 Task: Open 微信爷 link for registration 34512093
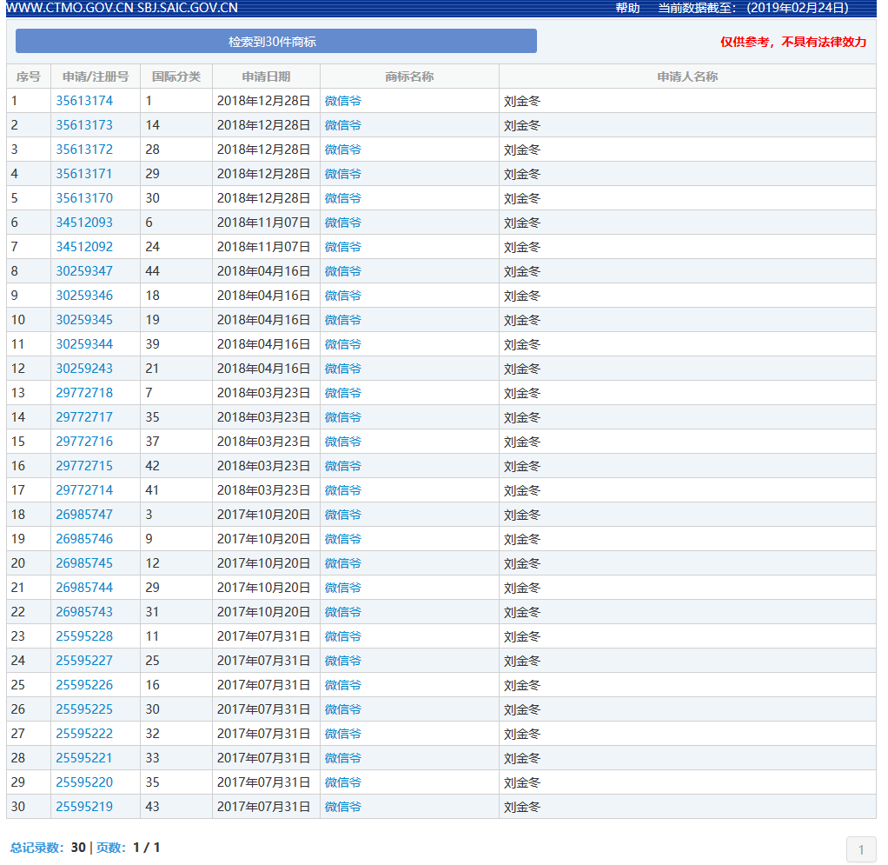click(342, 223)
